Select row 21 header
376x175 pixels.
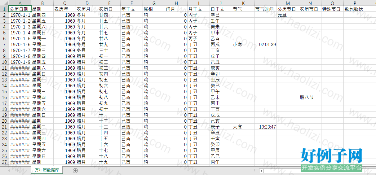4,127
